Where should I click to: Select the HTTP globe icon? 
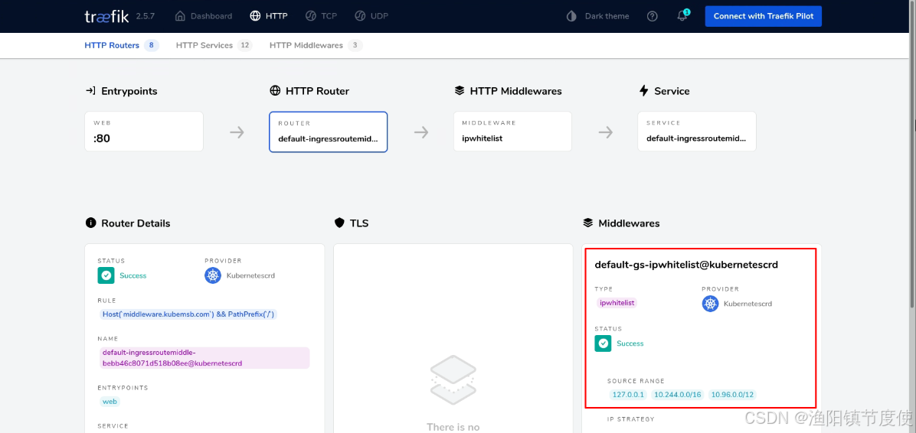(x=255, y=16)
